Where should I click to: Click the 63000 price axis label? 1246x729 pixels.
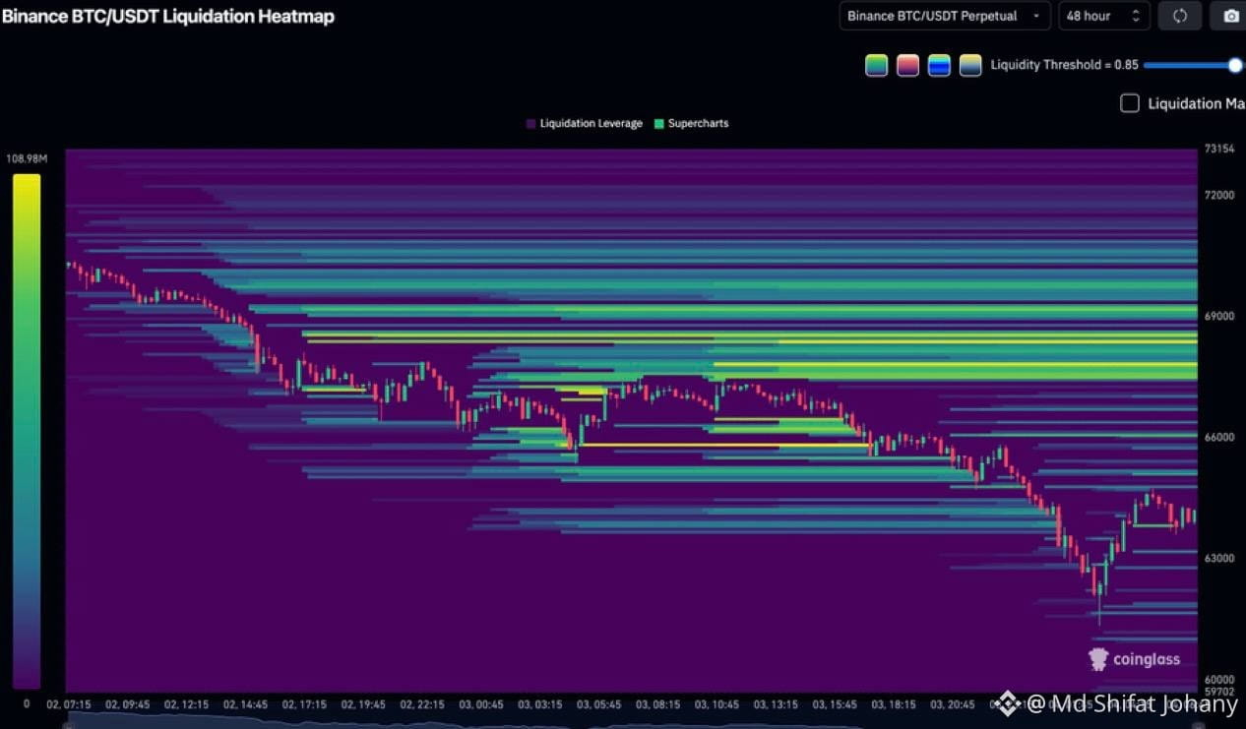coord(1218,559)
